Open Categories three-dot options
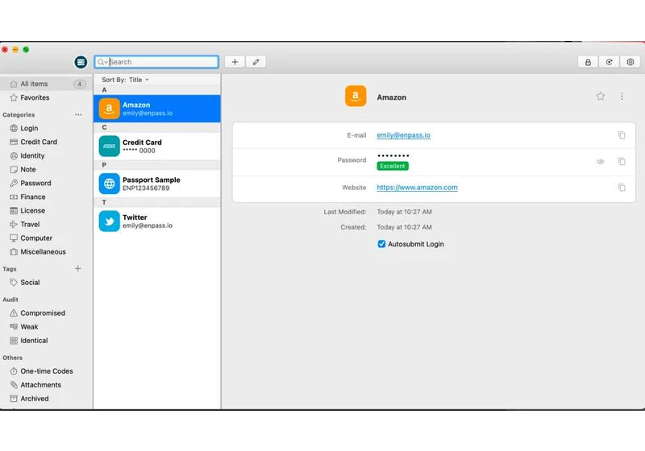This screenshot has height=451, width=645. [x=78, y=114]
